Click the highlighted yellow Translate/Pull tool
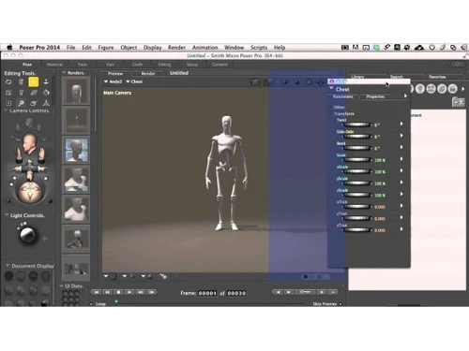469x351 pixels. tap(34, 82)
